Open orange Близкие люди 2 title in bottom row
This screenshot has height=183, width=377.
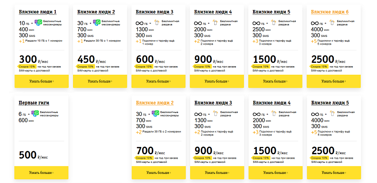[x=155, y=103]
